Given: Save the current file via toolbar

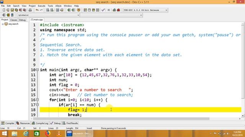Looking at the screenshot, I should tap(12, 10).
